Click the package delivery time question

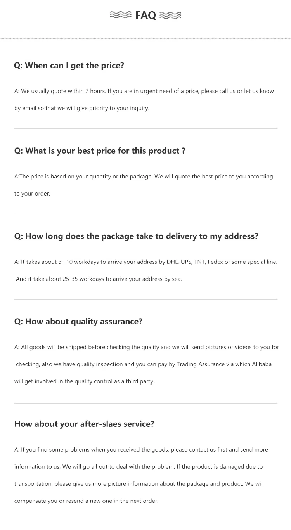[136, 236]
